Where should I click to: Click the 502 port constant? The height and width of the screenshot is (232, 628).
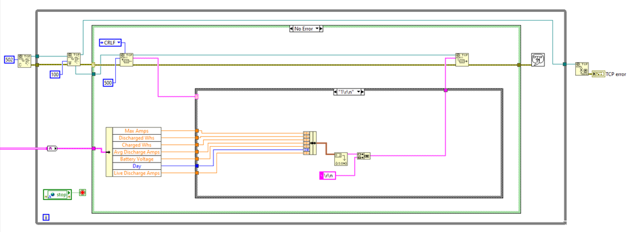click(9, 60)
